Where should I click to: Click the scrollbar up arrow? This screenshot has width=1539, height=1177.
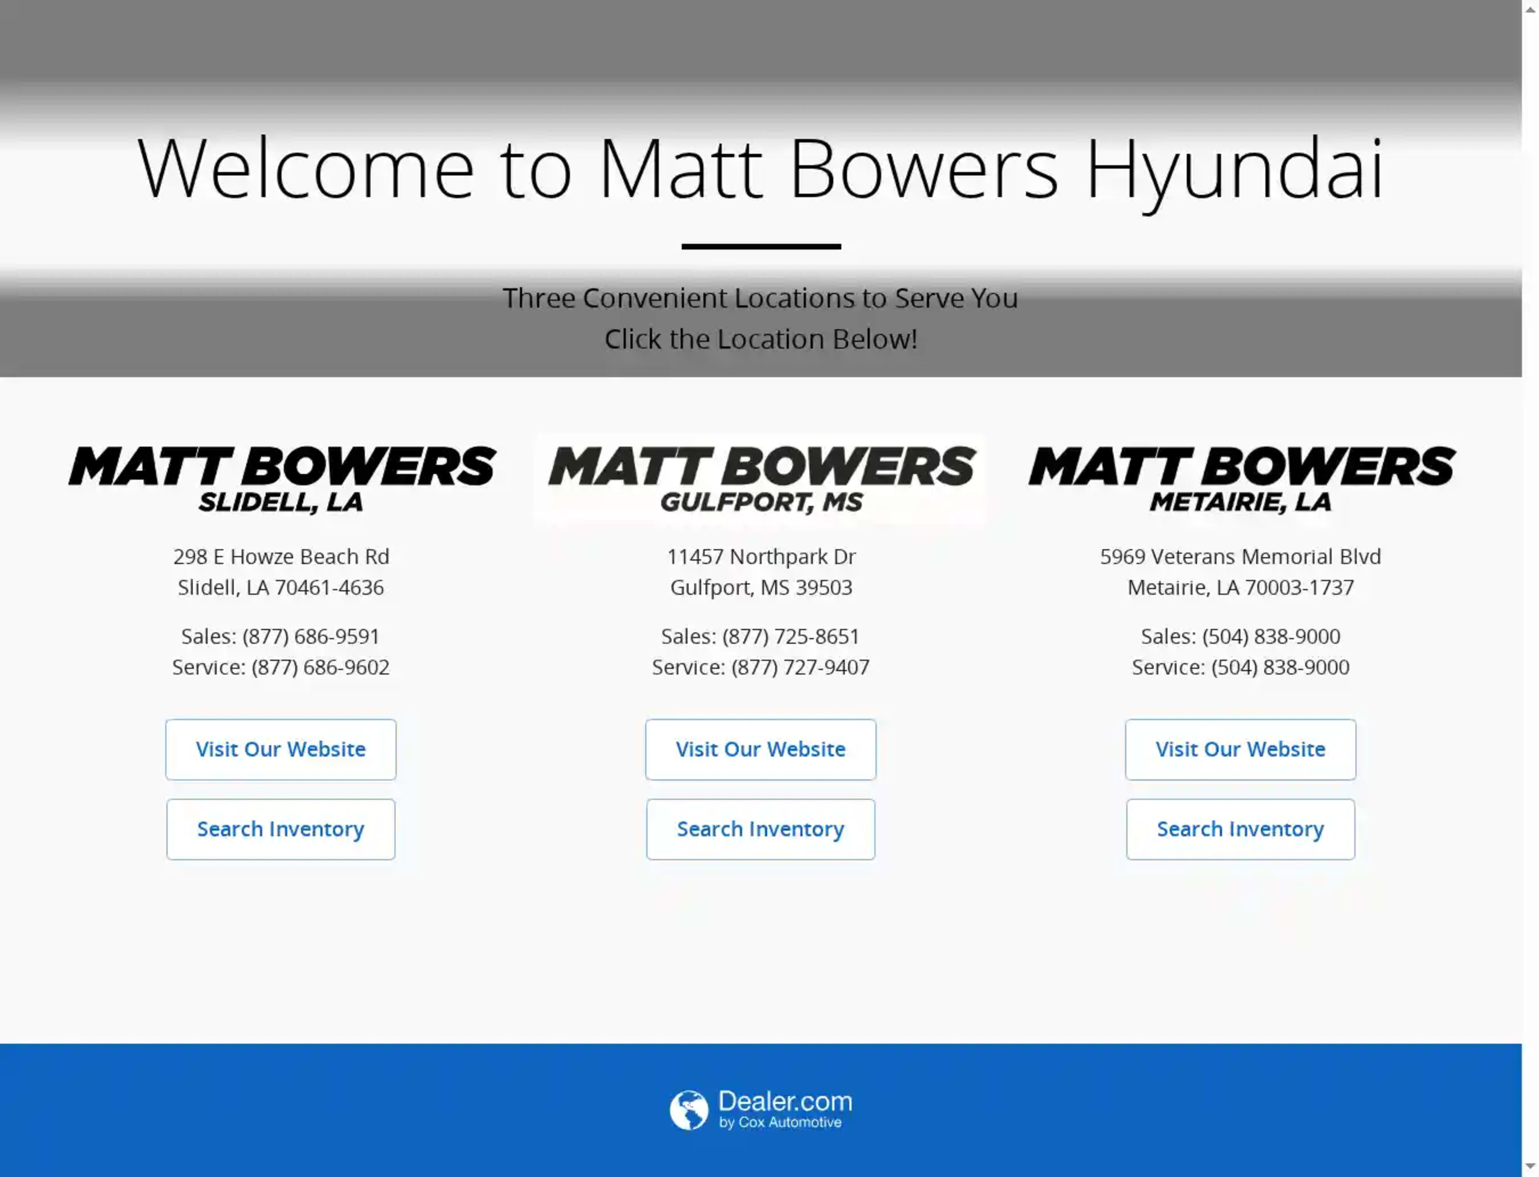click(x=1531, y=9)
